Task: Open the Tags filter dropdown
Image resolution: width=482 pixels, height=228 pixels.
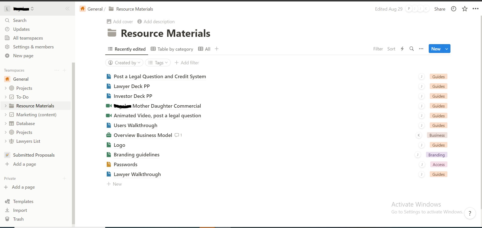Action: pyautogui.click(x=158, y=63)
